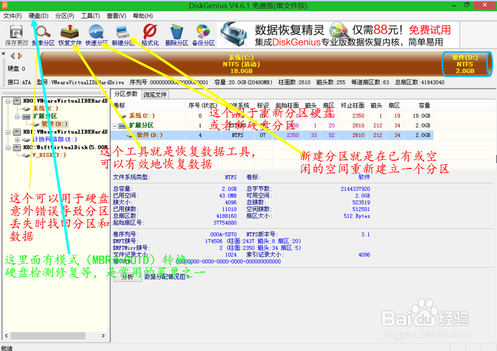Switch to the 分区参数 tab
The image size is (497, 351).
tap(126, 94)
